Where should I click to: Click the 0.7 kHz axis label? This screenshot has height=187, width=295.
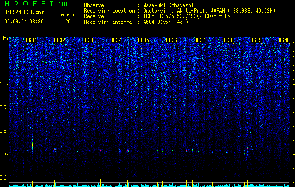pos(4,154)
